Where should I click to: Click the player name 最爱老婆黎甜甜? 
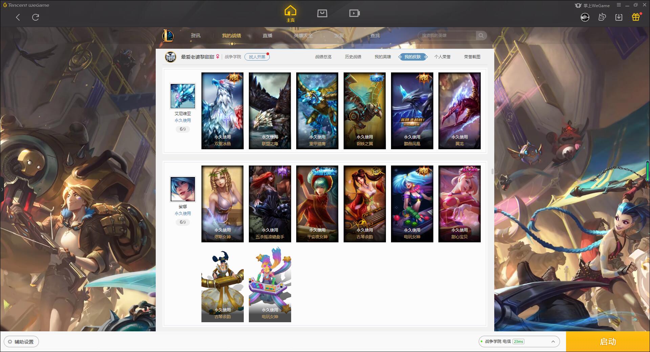pos(198,57)
